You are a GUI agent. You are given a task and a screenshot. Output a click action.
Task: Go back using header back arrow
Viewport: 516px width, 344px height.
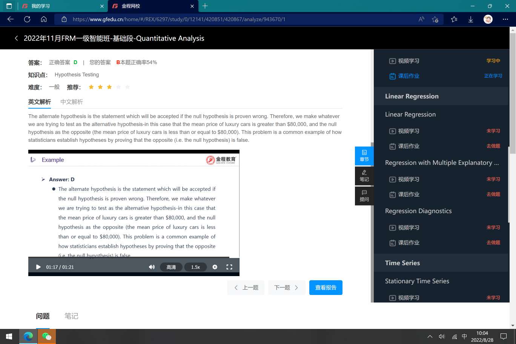[16, 38]
